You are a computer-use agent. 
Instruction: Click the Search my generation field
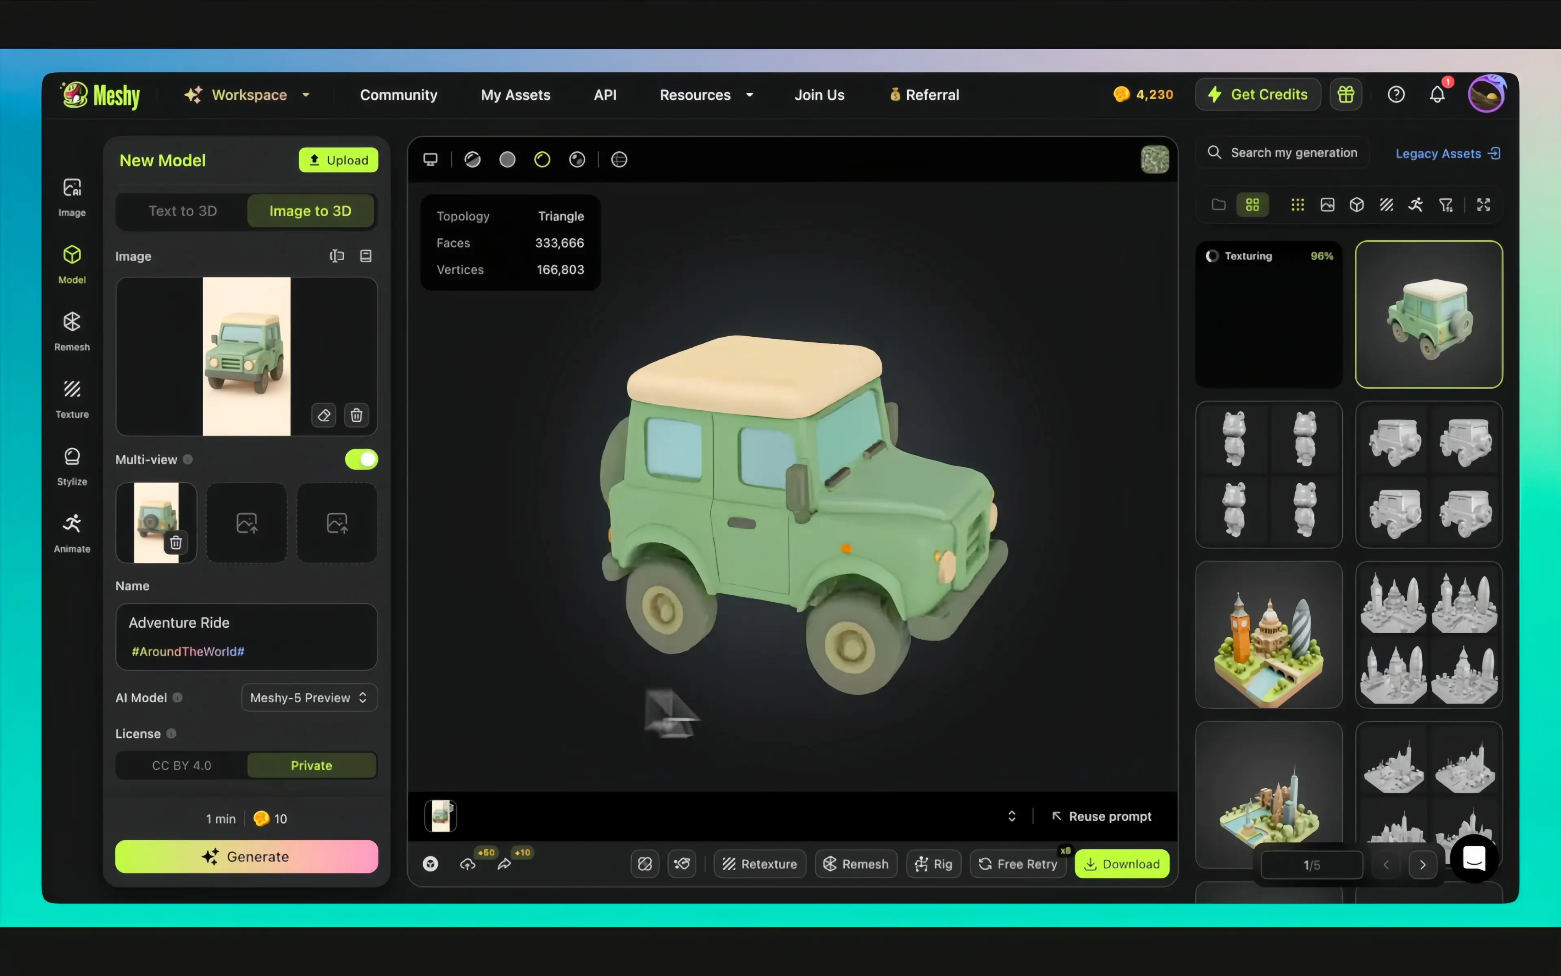pos(1293,153)
